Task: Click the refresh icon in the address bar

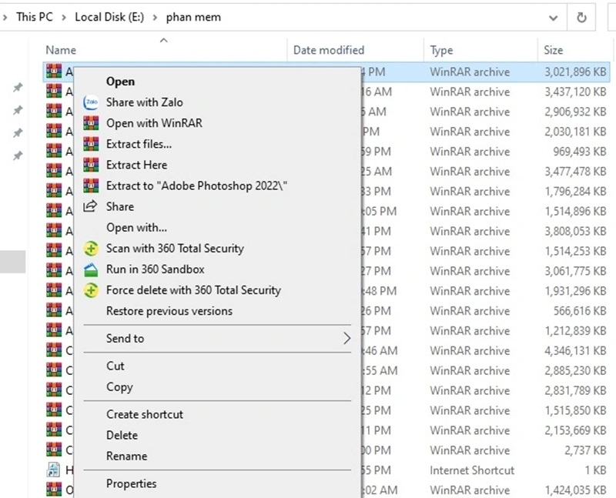Action: tap(582, 17)
